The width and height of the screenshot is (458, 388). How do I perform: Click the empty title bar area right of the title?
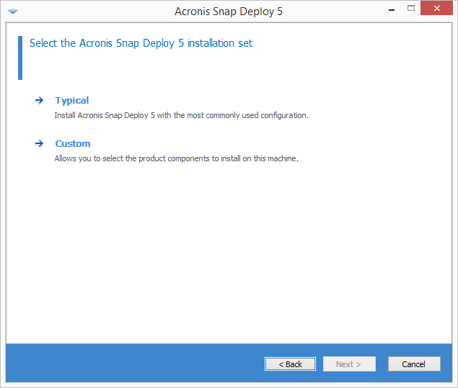332,12
